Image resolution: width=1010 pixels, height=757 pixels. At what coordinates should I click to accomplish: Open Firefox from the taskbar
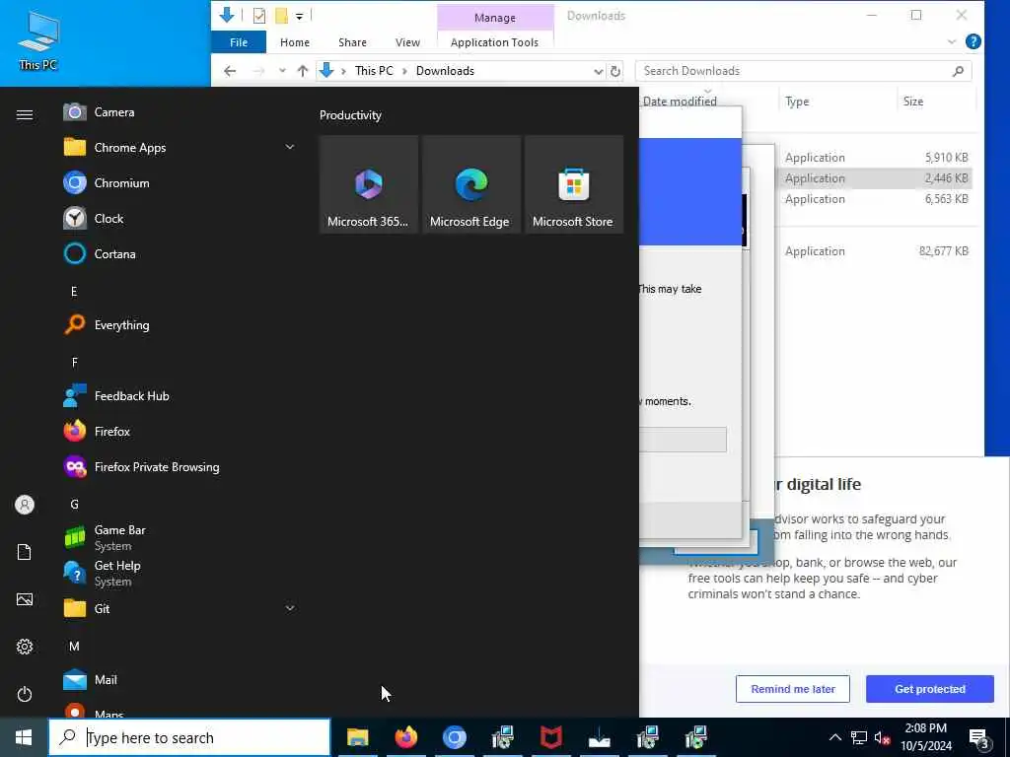[405, 737]
